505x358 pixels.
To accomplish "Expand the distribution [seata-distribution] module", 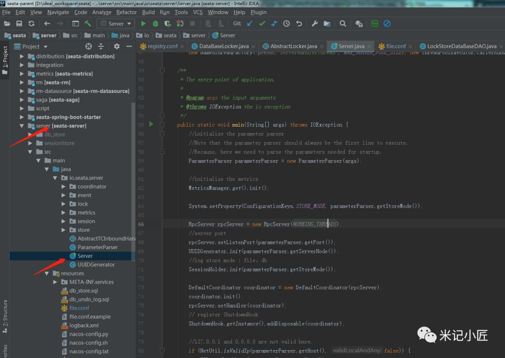I will [22, 57].
